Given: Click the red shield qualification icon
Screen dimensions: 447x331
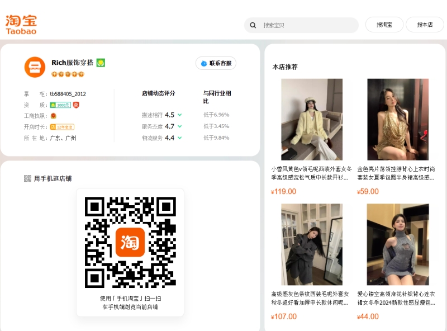Looking at the screenshot, I should [76, 105].
